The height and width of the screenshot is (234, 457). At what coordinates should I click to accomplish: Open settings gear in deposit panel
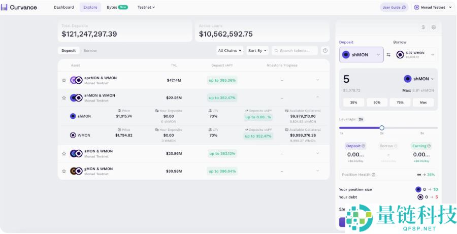point(433,27)
